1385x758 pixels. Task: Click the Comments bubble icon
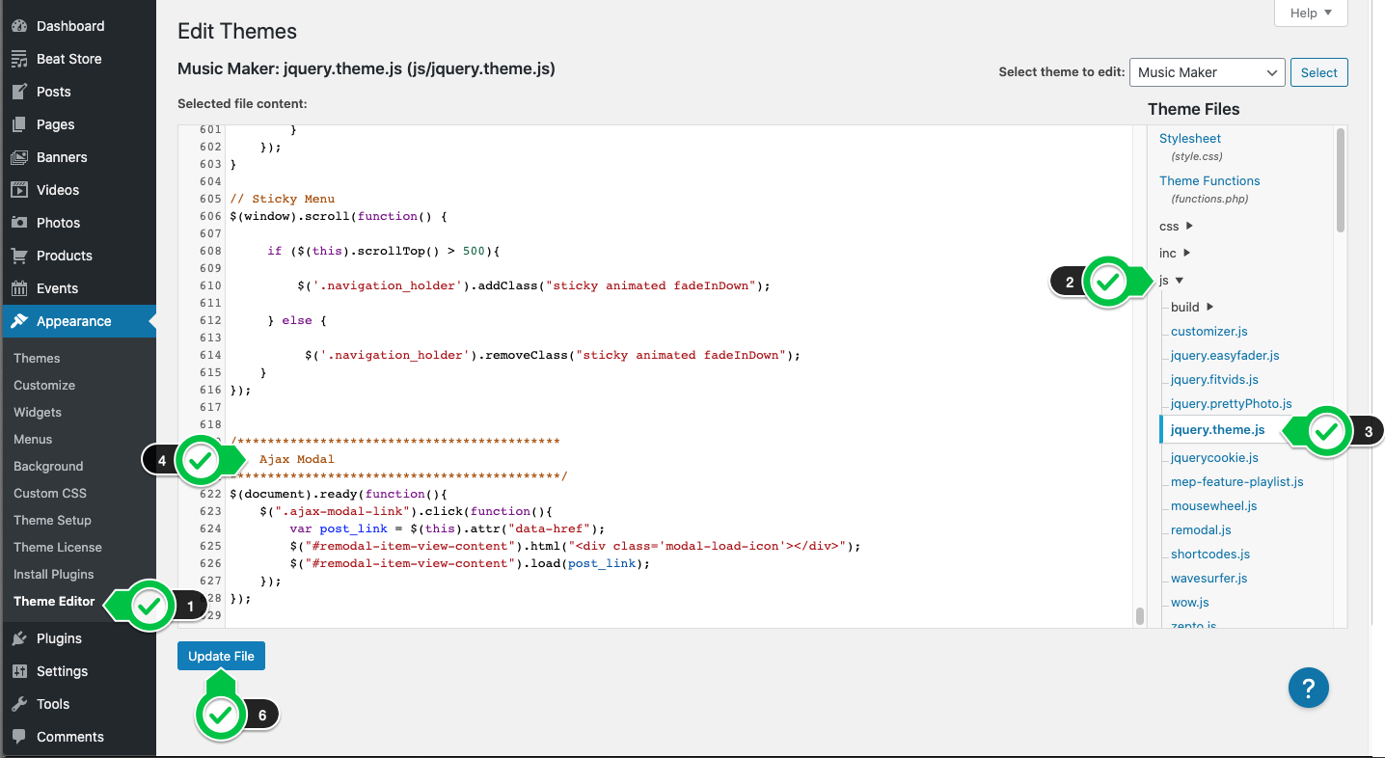(x=19, y=737)
